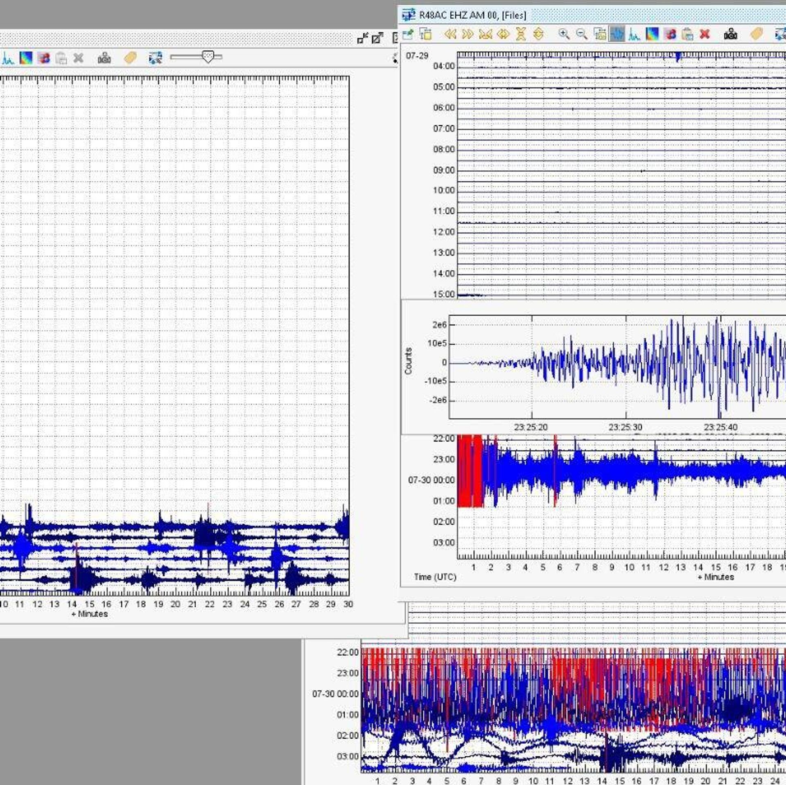Click the R48AC EHZ AM 00 title bar
The width and height of the screenshot is (786, 785).
(x=472, y=16)
